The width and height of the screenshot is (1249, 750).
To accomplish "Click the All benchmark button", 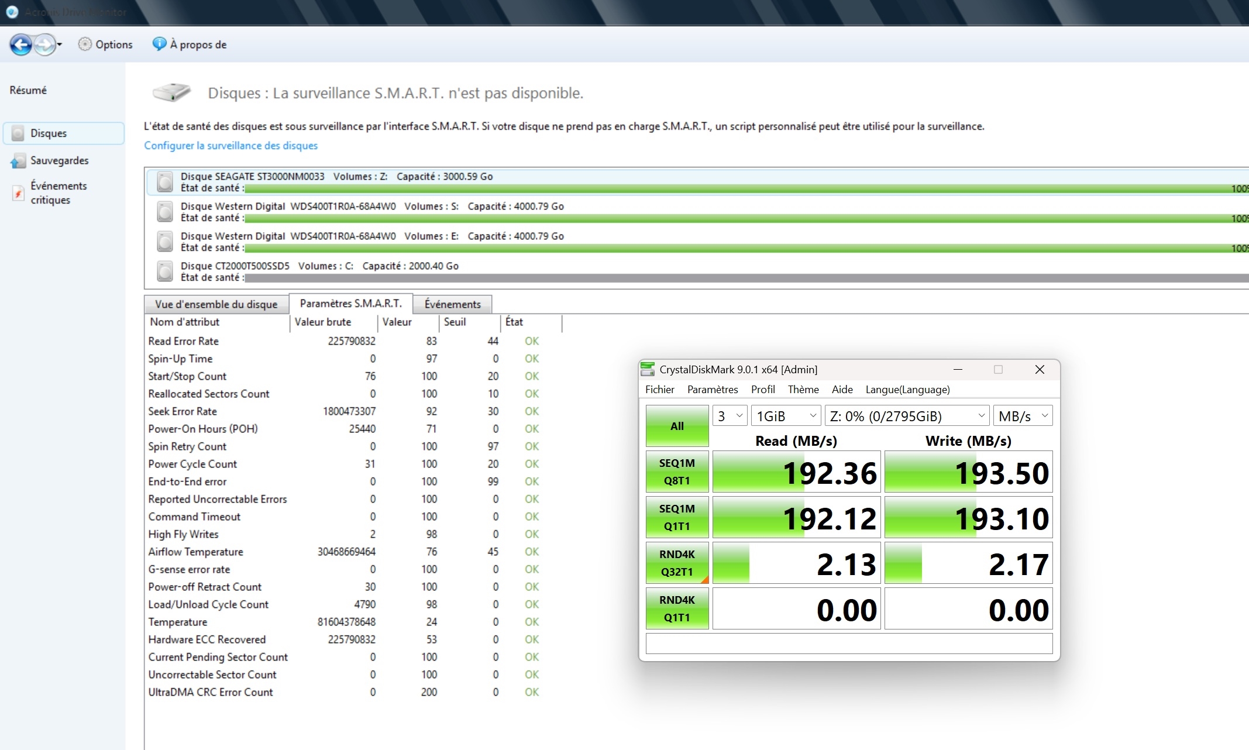I will pos(677,426).
